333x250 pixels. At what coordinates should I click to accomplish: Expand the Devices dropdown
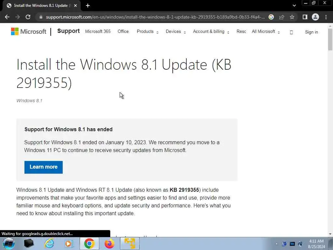pos(176,32)
